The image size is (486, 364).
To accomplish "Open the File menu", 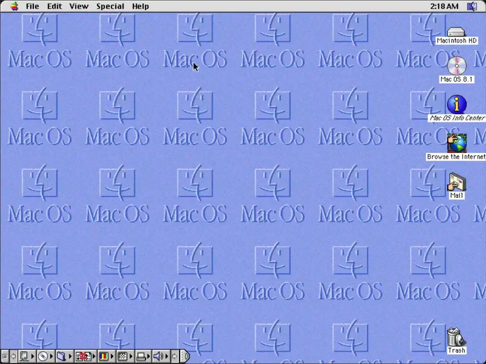I will click(32, 6).
